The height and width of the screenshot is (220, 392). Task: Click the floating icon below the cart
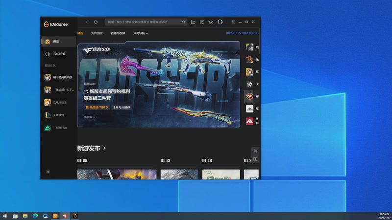(x=255, y=159)
